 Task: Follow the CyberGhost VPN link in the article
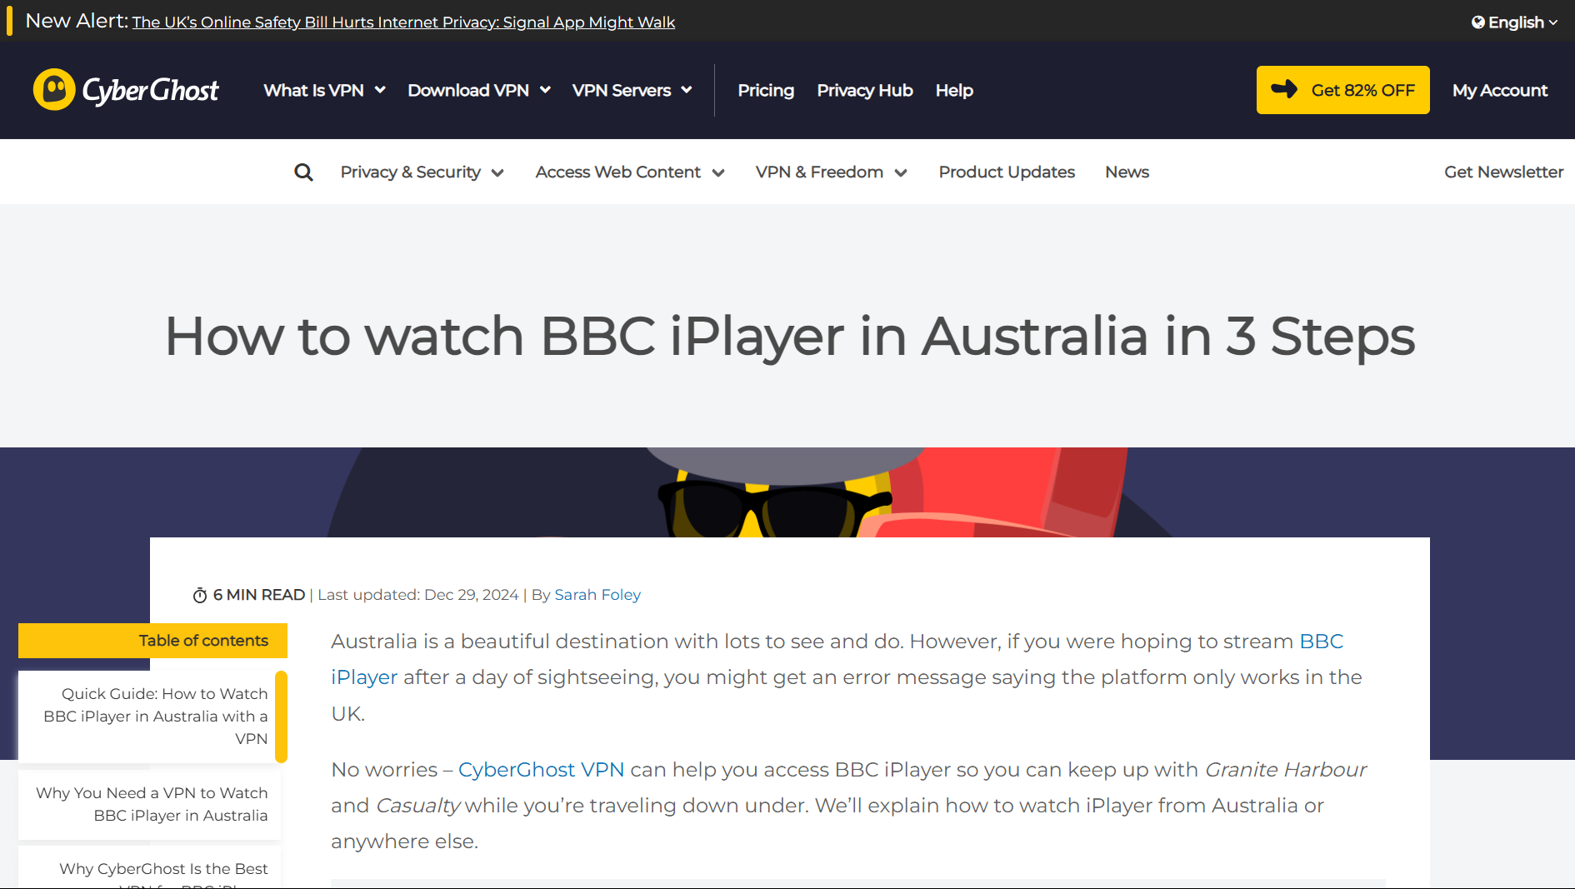click(541, 770)
